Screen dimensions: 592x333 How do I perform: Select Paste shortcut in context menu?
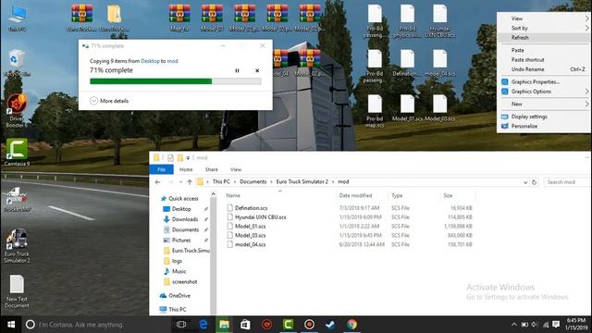click(544, 59)
